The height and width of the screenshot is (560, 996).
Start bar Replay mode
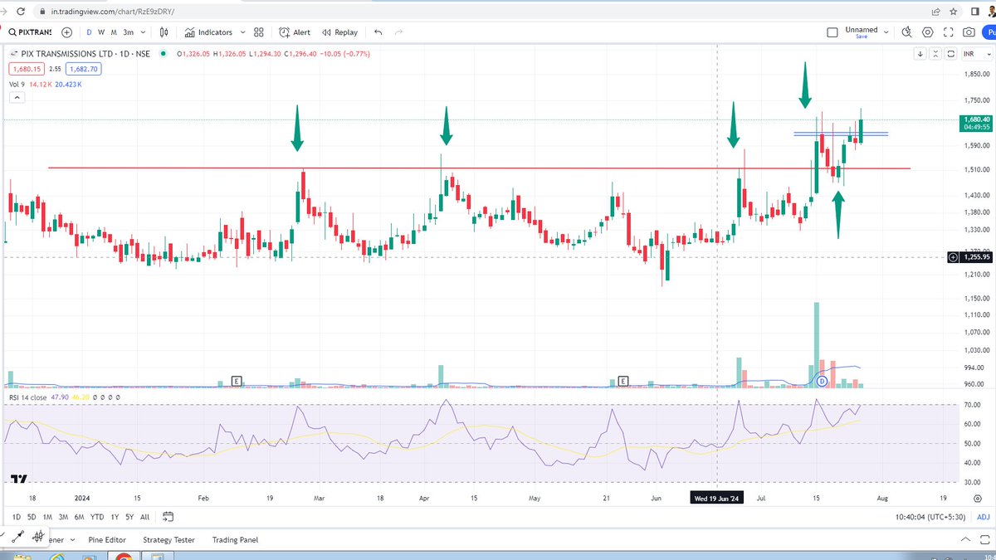(x=339, y=32)
